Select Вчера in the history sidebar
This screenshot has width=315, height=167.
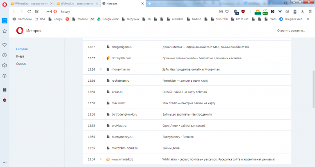click(20, 56)
